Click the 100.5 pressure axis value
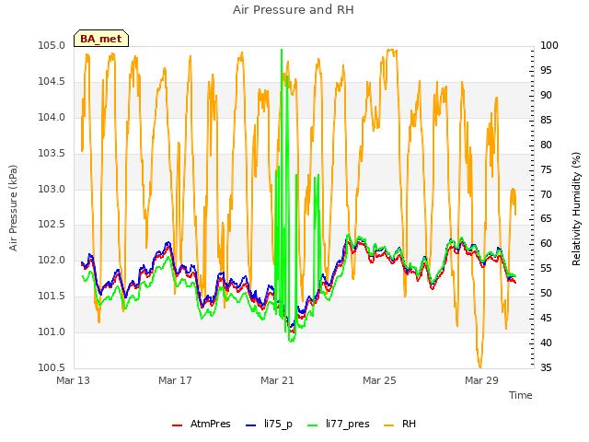The width and height of the screenshot is (589, 442). click(52, 367)
